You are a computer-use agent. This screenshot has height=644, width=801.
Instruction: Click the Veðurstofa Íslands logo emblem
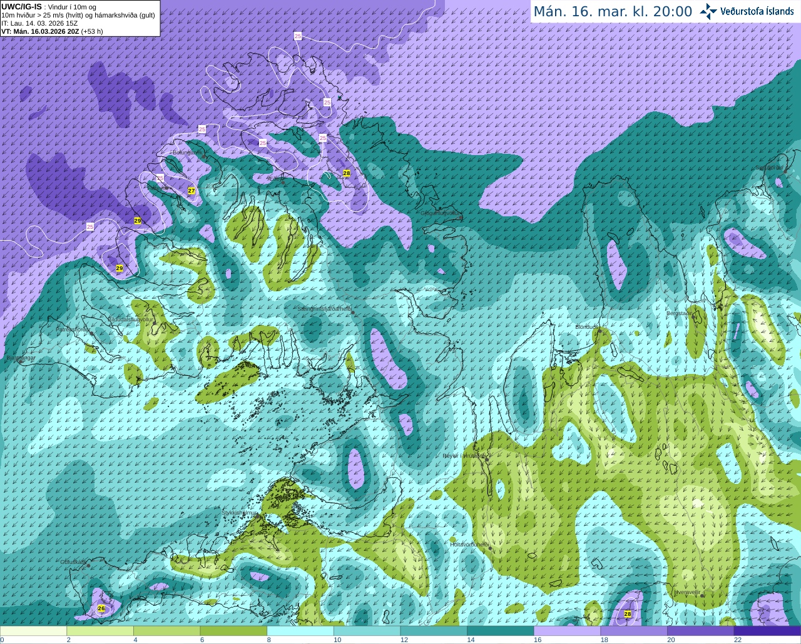click(x=708, y=11)
